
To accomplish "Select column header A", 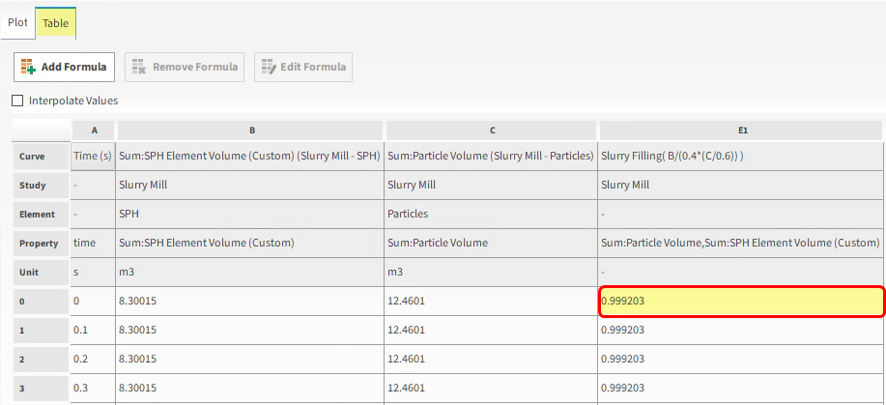I will click(x=94, y=130).
